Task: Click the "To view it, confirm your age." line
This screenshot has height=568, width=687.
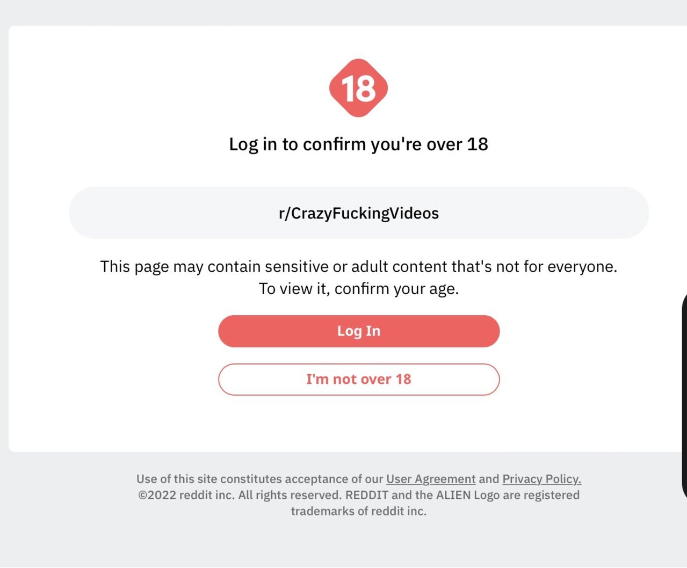Action: [x=359, y=289]
